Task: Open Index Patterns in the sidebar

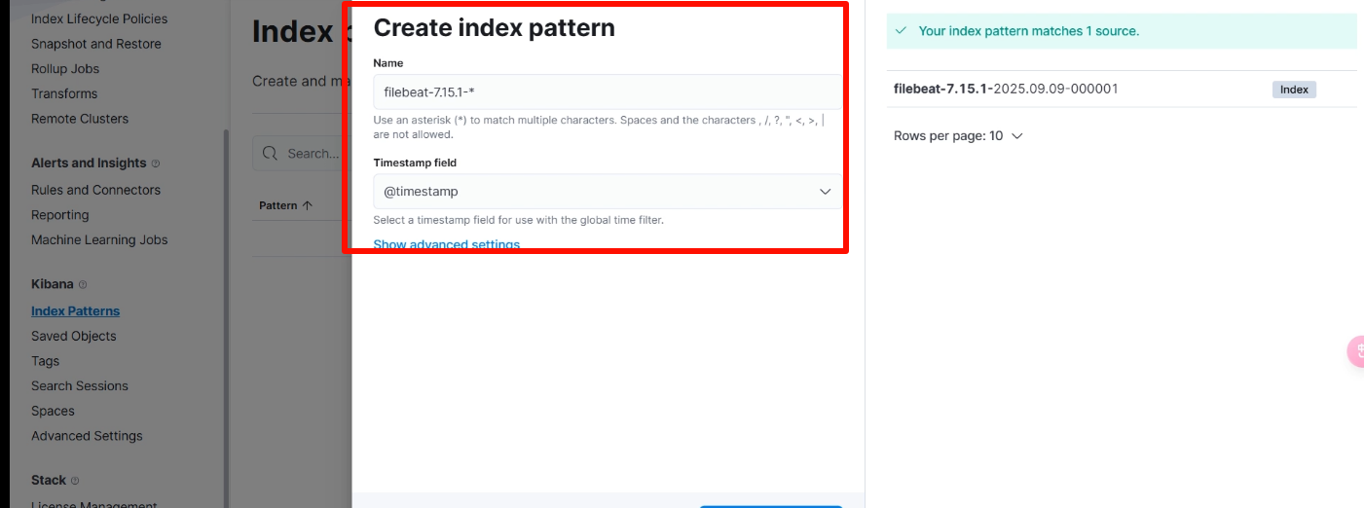Action: click(x=75, y=311)
